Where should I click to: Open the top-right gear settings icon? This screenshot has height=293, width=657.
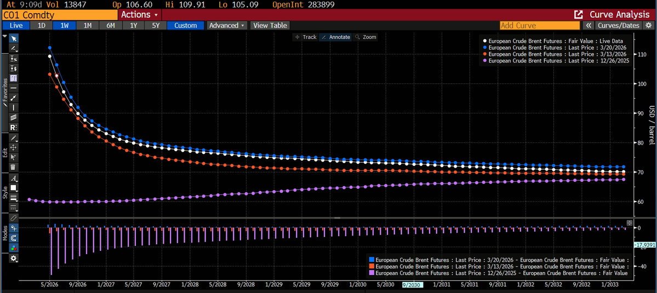[649, 26]
